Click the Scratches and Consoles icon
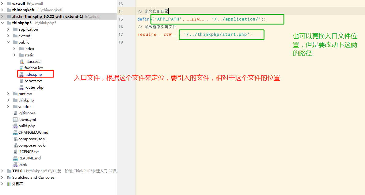The width and height of the screenshot is (365, 195). point(9,178)
